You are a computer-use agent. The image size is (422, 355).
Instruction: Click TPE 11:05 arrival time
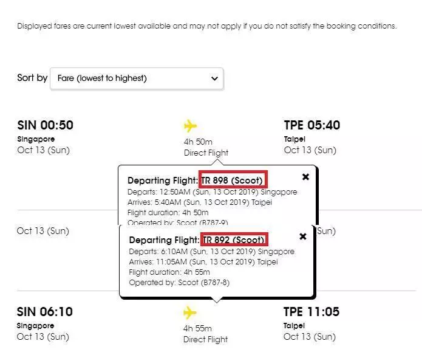[311, 312]
